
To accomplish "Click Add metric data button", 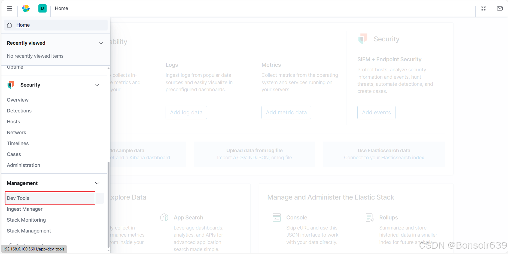I will pyautogui.click(x=286, y=112).
